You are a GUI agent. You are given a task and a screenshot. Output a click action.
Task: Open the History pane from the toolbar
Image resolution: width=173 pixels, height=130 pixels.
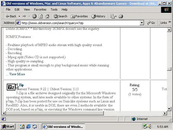coord(98,16)
